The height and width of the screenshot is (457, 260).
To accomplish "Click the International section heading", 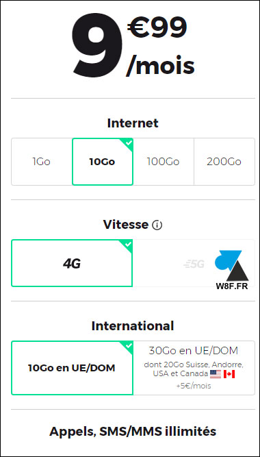I will click(133, 326).
